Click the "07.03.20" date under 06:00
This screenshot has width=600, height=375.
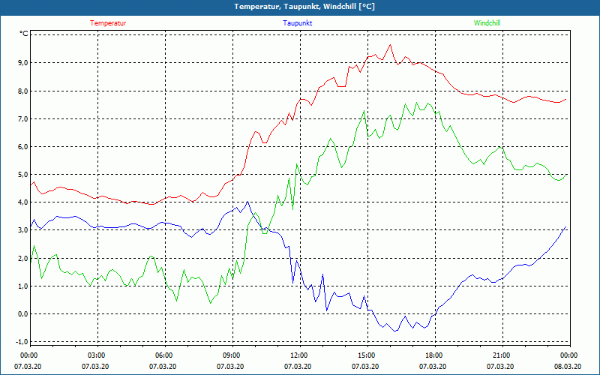[163, 367]
